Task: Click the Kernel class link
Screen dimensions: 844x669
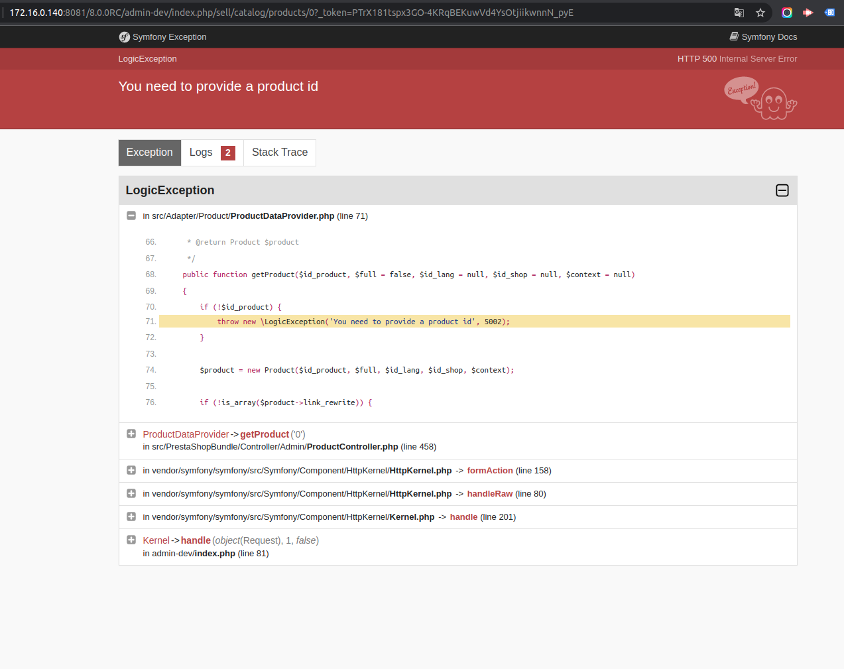Action: tap(156, 540)
